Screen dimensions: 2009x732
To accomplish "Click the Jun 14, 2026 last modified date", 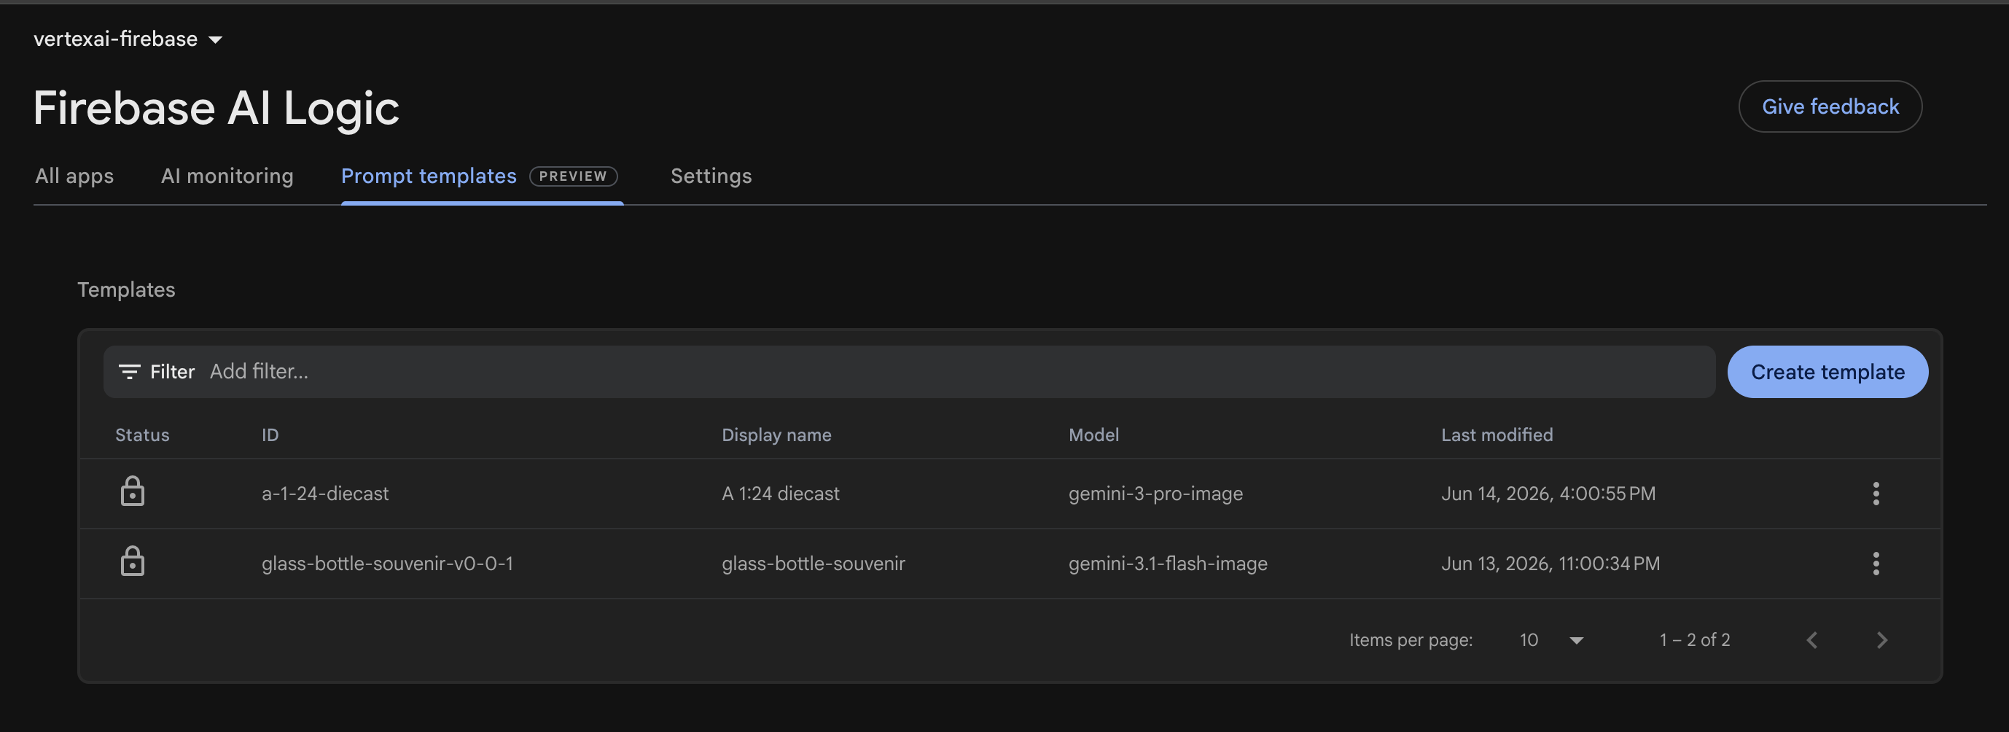I will [x=1548, y=493].
